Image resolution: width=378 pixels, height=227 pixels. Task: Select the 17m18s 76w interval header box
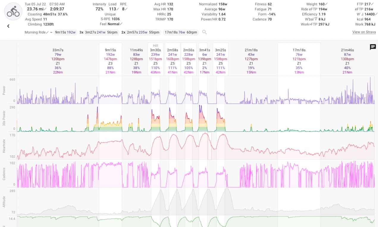coord(299,59)
